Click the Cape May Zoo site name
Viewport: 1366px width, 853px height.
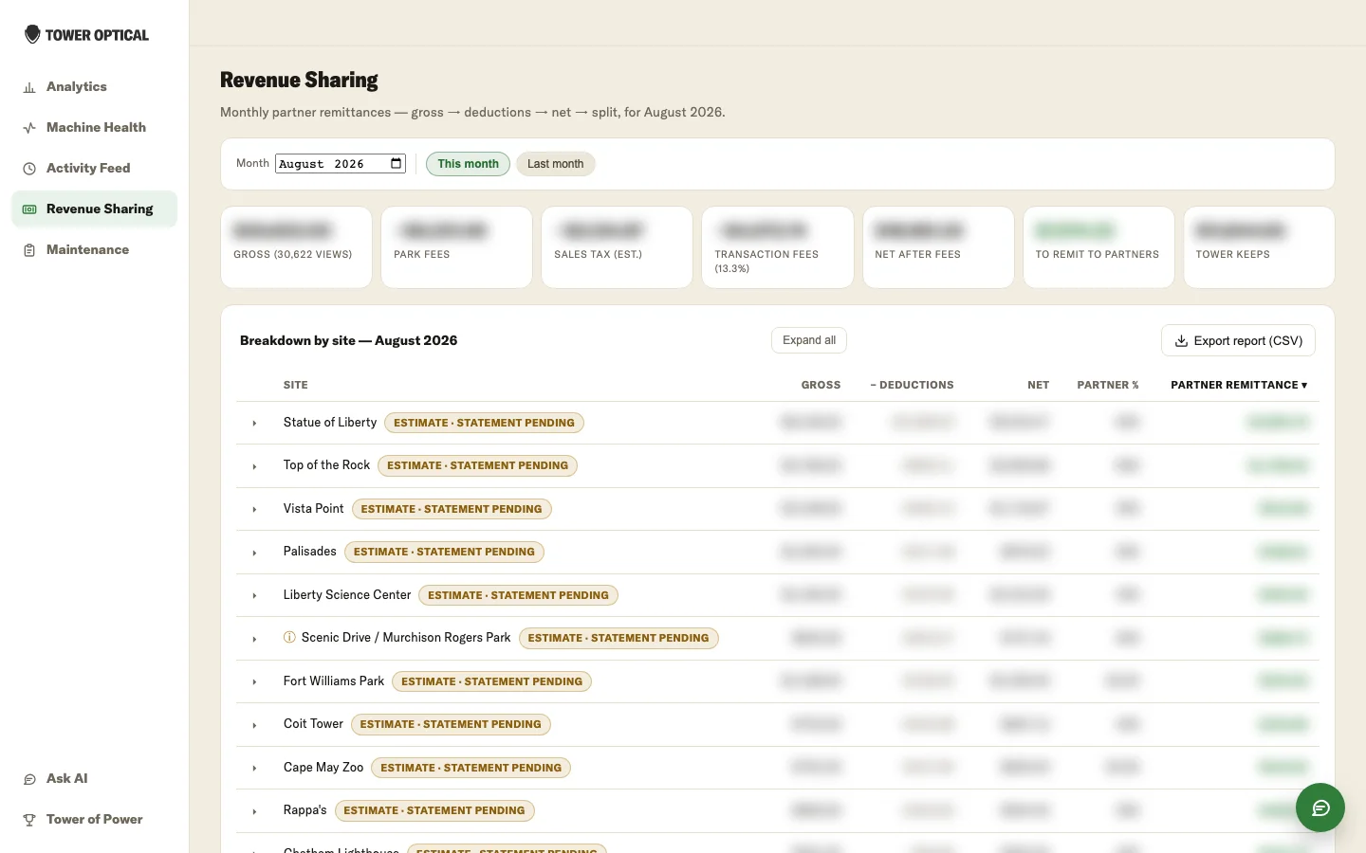click(323, 768)
